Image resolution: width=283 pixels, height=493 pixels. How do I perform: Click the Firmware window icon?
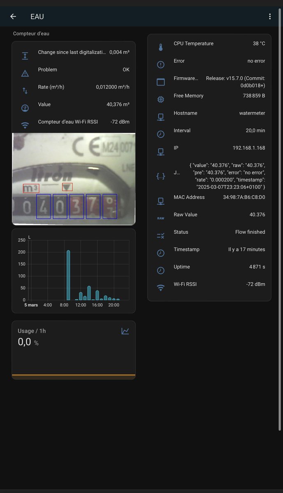(x=161, y=82)
